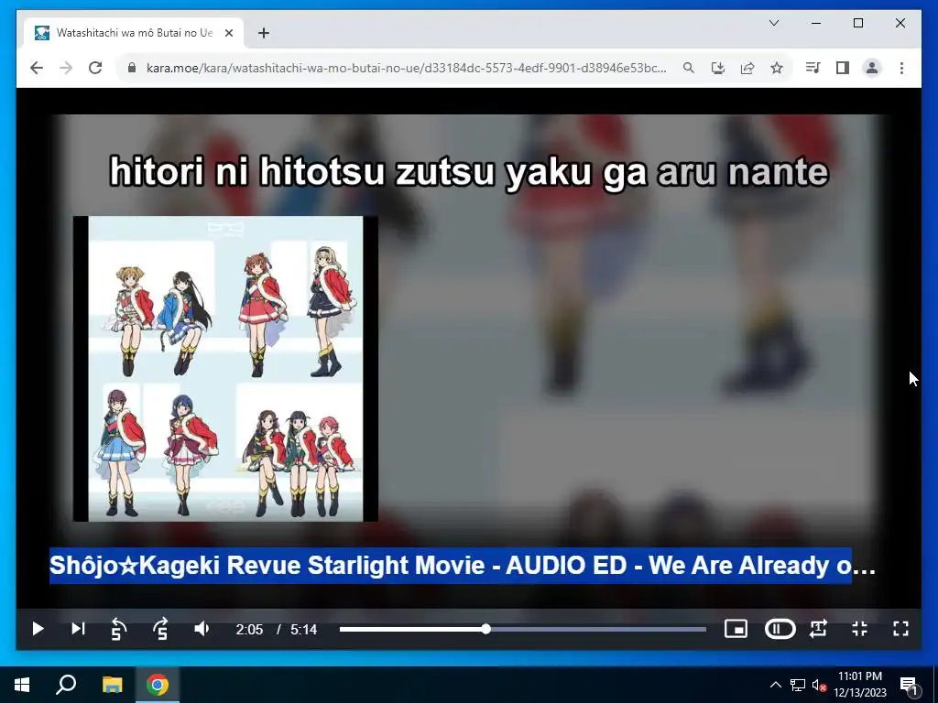The height and width of the screenshot is (703, 938).
Task: Open Chrome media controls
Action: (813, 68)
